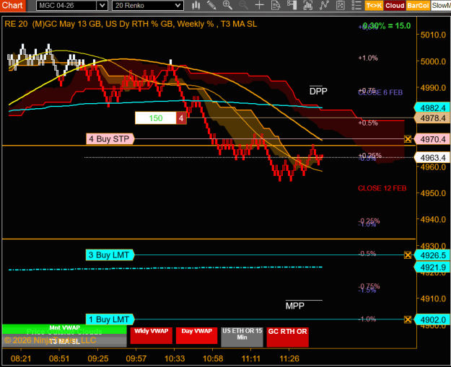The width and height of the screenshot is (451, 367).
Task: Click the 4921.9 cyan price tag
Action: (432, 267)
